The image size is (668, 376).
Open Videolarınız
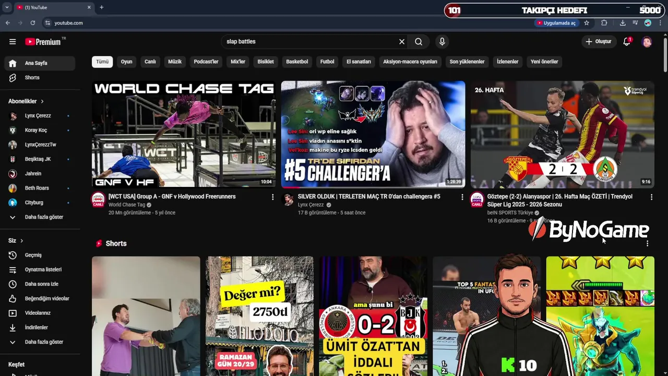coord(40,313)
